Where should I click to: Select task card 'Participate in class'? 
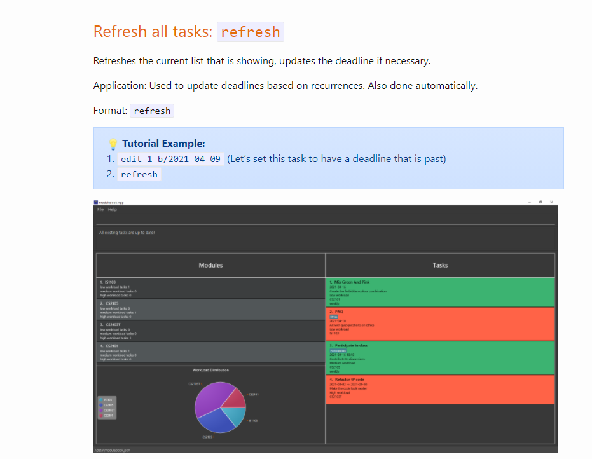point(440,358)
